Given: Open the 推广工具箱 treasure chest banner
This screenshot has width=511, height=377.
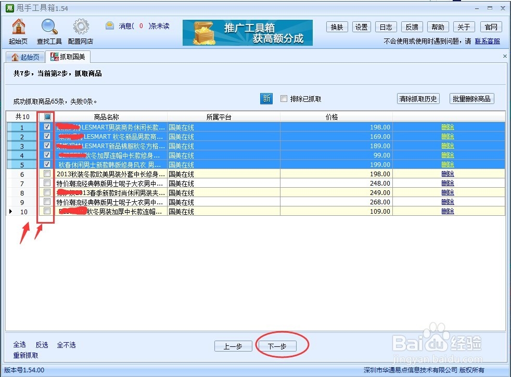Looking at the screenshot, I should pyautogui.click(x=247, y=32).
